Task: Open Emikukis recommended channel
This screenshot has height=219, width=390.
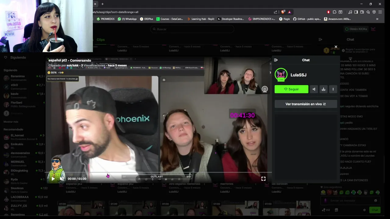Action: tap(24, 146)
